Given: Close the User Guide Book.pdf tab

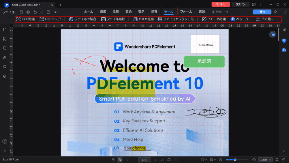Looking at the screenshot, I should pos(52,5).
